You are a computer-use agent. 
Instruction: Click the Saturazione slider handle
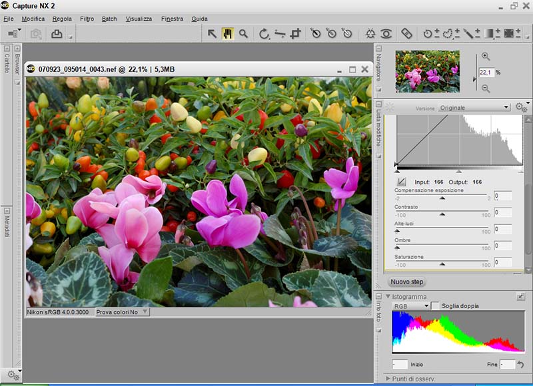tap(442, 264)
